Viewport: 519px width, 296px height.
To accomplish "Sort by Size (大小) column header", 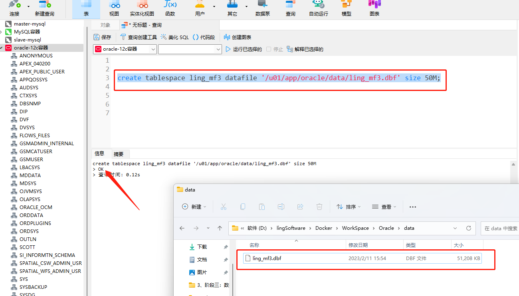I will coord(458,245).
